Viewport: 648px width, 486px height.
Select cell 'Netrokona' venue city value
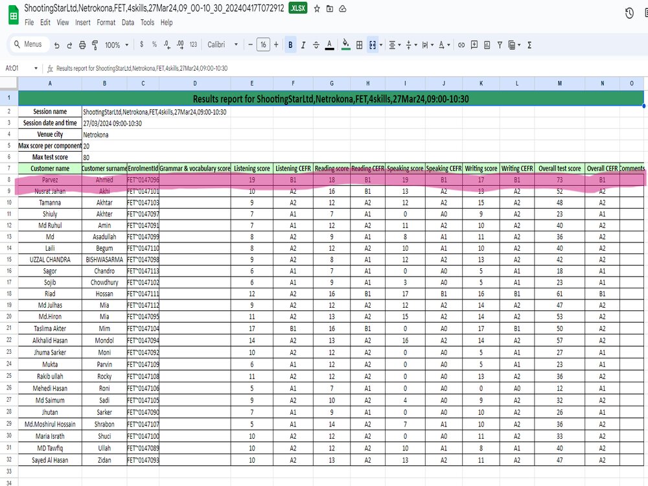96,135
